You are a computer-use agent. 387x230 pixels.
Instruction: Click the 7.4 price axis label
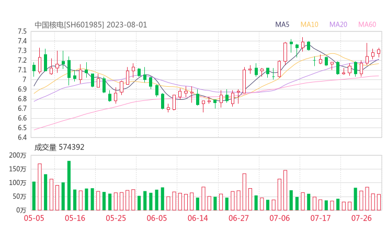tap(22, 41)
